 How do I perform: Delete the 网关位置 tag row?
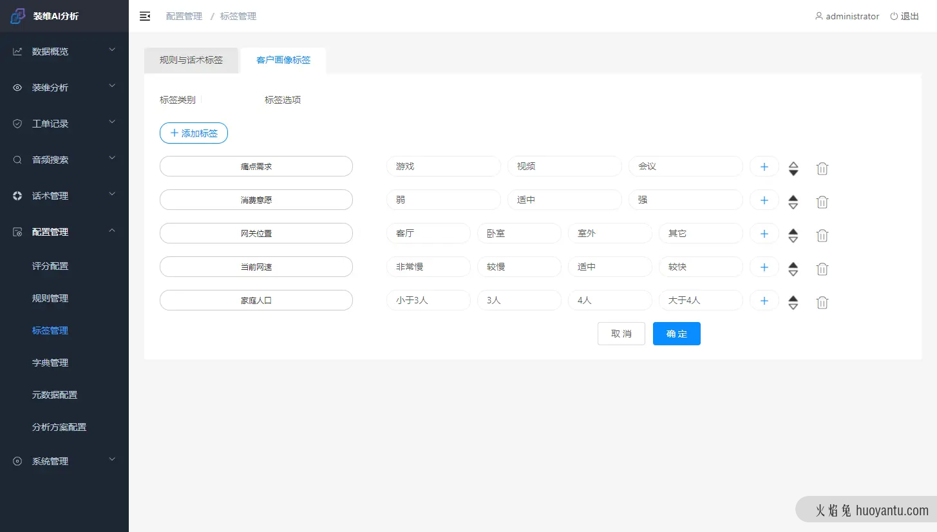point(822,236)
